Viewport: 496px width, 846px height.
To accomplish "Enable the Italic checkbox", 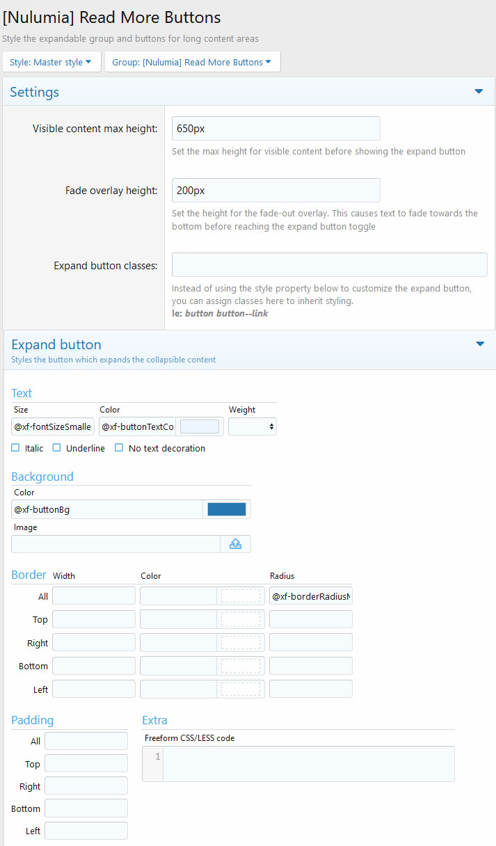I will pyautogui.click(x=15, y=448).
